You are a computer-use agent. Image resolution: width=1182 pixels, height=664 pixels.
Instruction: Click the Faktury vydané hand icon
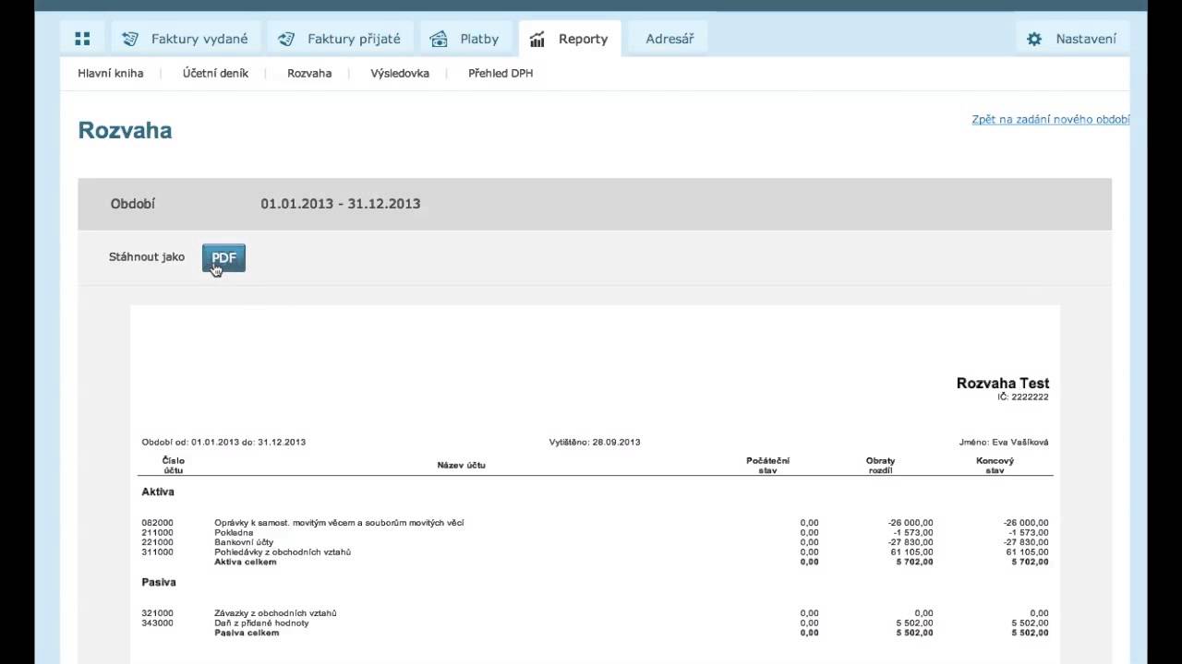coord(130,39)
